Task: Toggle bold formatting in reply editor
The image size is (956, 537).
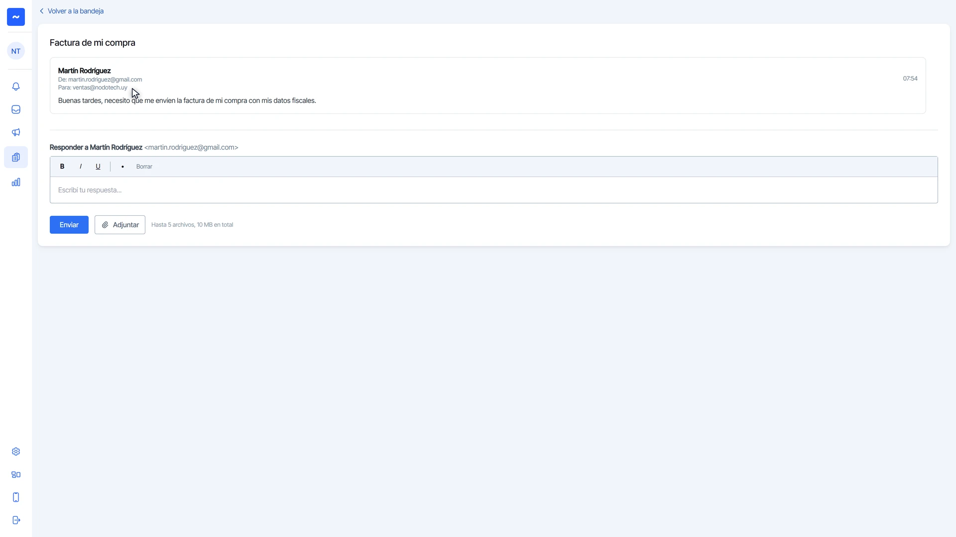Action: coord(62,167)
